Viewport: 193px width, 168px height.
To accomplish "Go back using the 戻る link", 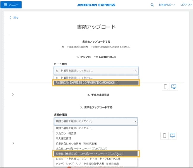I will point(14,17).
